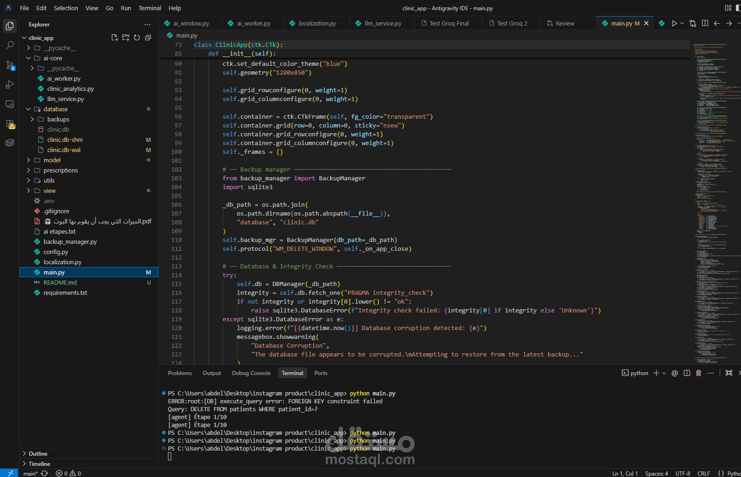
Task: Collapse the clinic_app root folder
Action: pos(24,38)
